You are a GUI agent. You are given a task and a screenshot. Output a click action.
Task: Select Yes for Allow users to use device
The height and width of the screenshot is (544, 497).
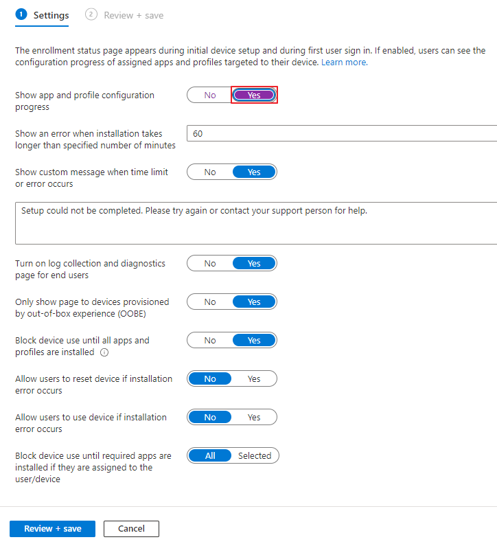coord(254,418)
